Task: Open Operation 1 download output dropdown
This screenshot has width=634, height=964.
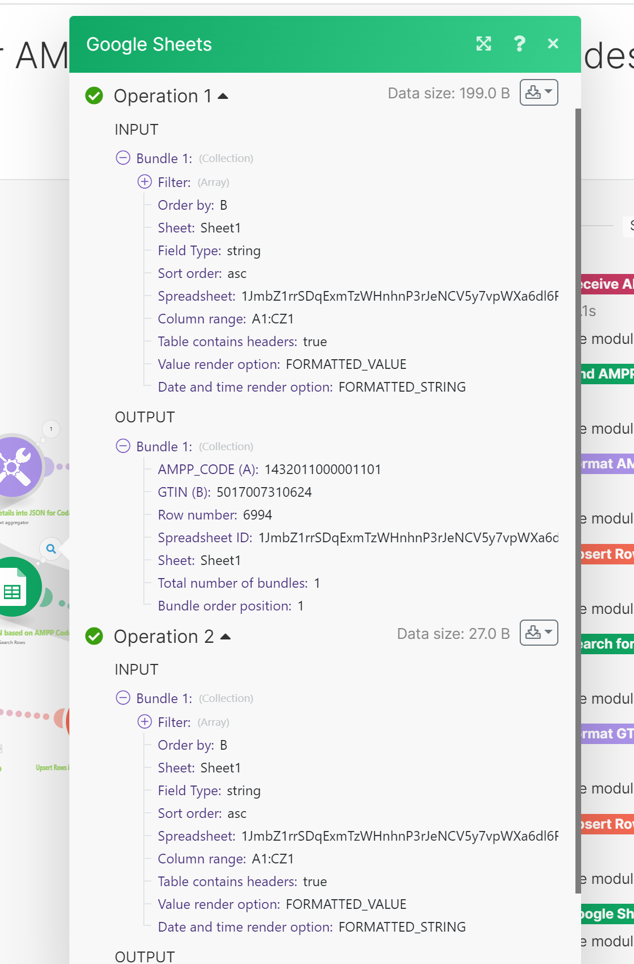Action: click(538, 92)
